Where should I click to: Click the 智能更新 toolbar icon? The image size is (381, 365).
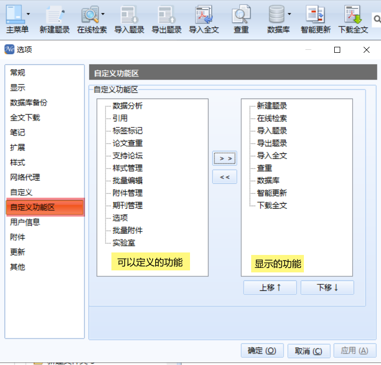(316, 14)
